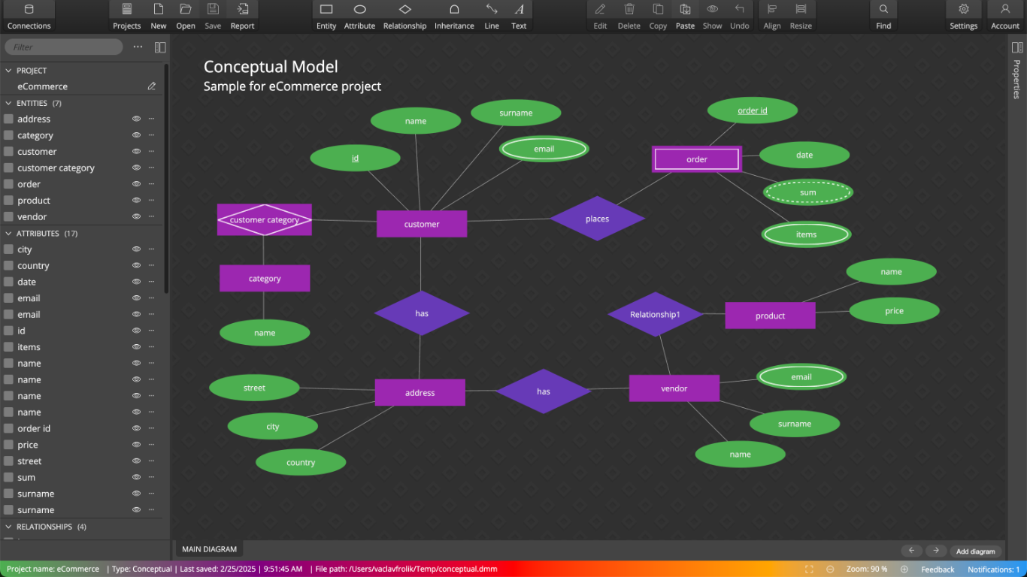The image size is (1027, 577).
Task: Select the Line tool
Action: 492,16
